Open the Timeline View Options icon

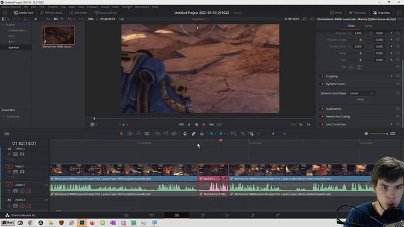[x=6, y=134]
